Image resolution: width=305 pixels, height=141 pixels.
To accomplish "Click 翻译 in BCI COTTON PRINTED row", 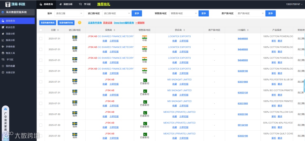I will (280, 95).
